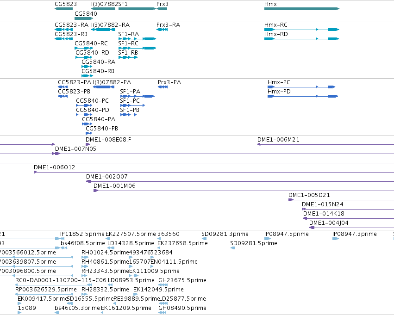Click clone DME1-004J04
The width and height of the screenshot is (394, 315).
(x=351, y=228)
